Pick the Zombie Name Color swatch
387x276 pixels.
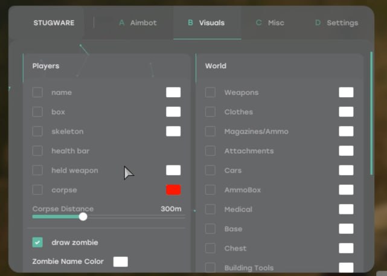(121, 262)
